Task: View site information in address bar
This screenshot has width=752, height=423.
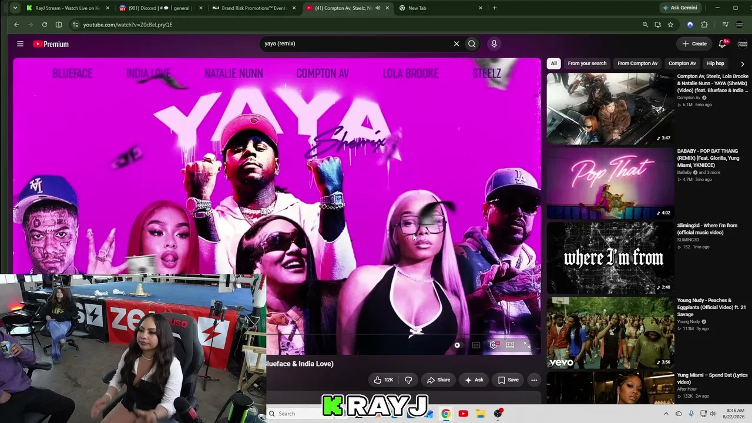Action: click(75, 25)
